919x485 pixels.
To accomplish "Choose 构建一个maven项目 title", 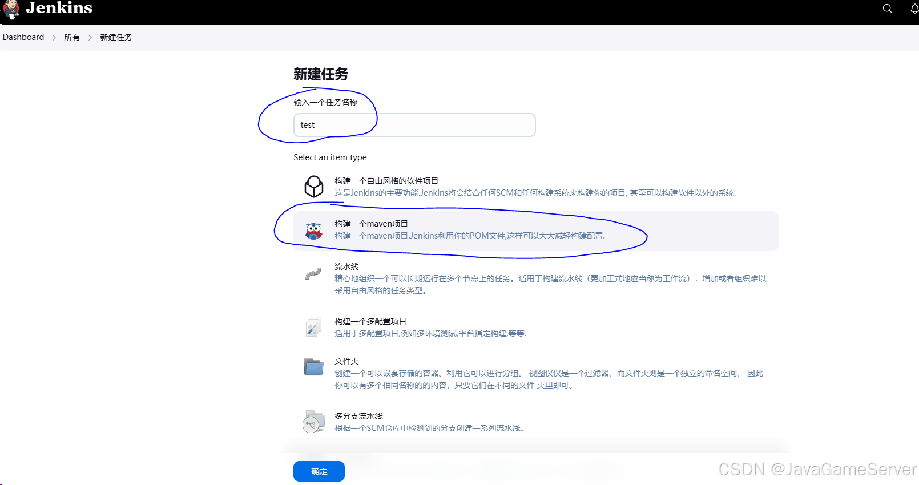I will point(372,224).
